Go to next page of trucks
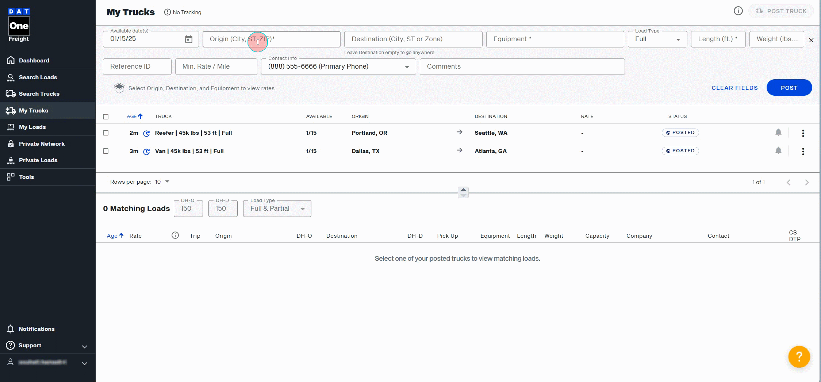 click(x=807, y=182)
